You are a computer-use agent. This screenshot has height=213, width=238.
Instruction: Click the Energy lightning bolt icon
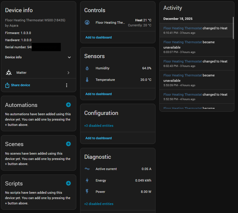pyautogui.click(x=87, y=180)
